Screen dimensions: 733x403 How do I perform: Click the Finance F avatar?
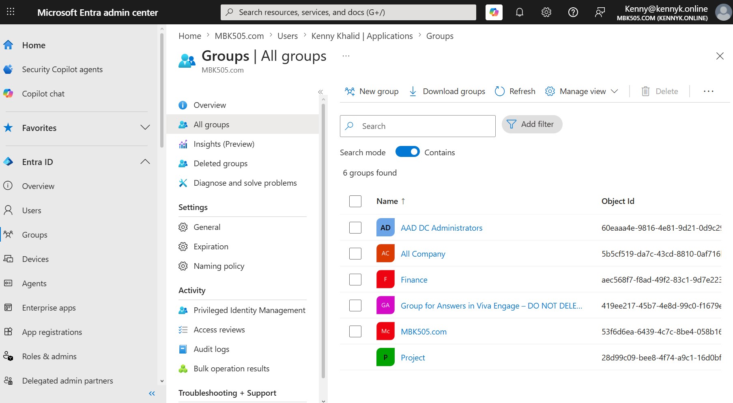click(x=385, y=279)
